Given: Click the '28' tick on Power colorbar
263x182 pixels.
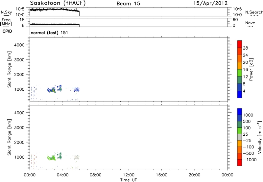Looking at the screenshot, I should [245, 48].
